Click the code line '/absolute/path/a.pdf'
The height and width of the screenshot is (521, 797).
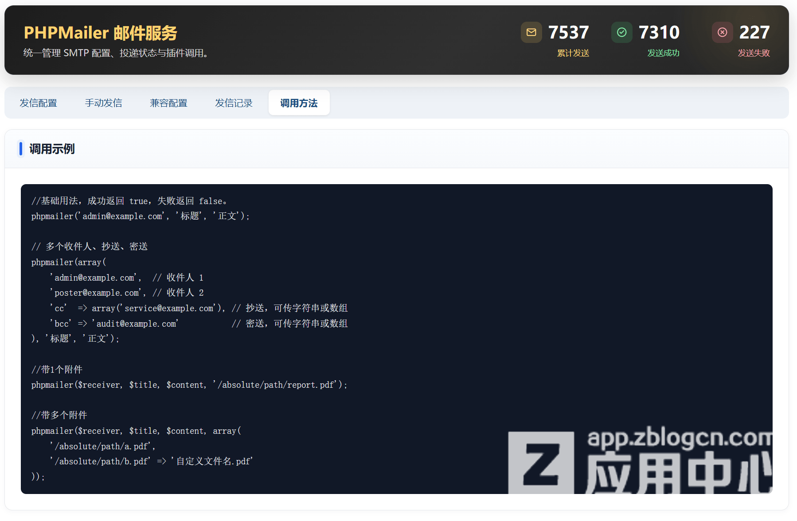coord(102,446)
